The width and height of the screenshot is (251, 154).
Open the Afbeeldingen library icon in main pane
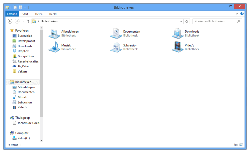(x=54, y=34)
